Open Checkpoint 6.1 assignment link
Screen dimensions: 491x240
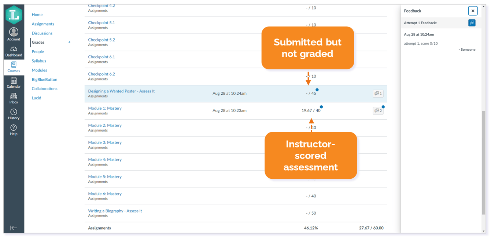point(101,57)
